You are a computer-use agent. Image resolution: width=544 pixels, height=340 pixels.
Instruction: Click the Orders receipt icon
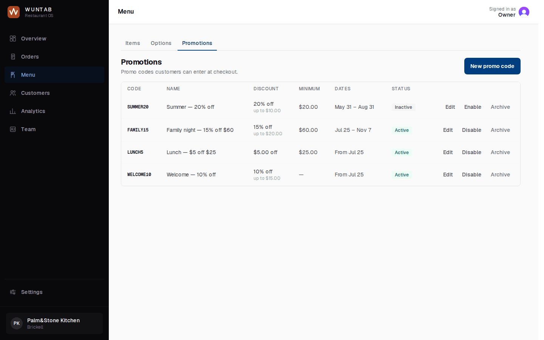(x=13, y=57)
